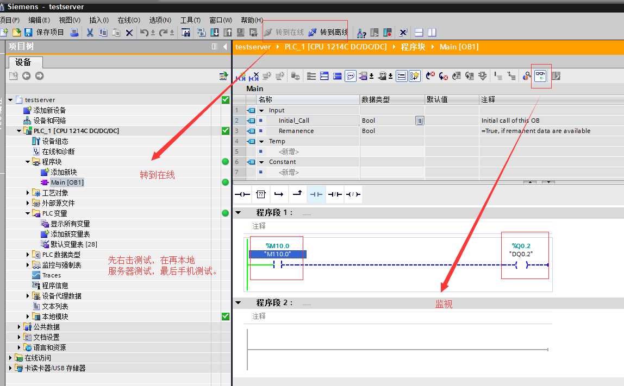Collapse the PLC_1 device node

pos(18,131)
